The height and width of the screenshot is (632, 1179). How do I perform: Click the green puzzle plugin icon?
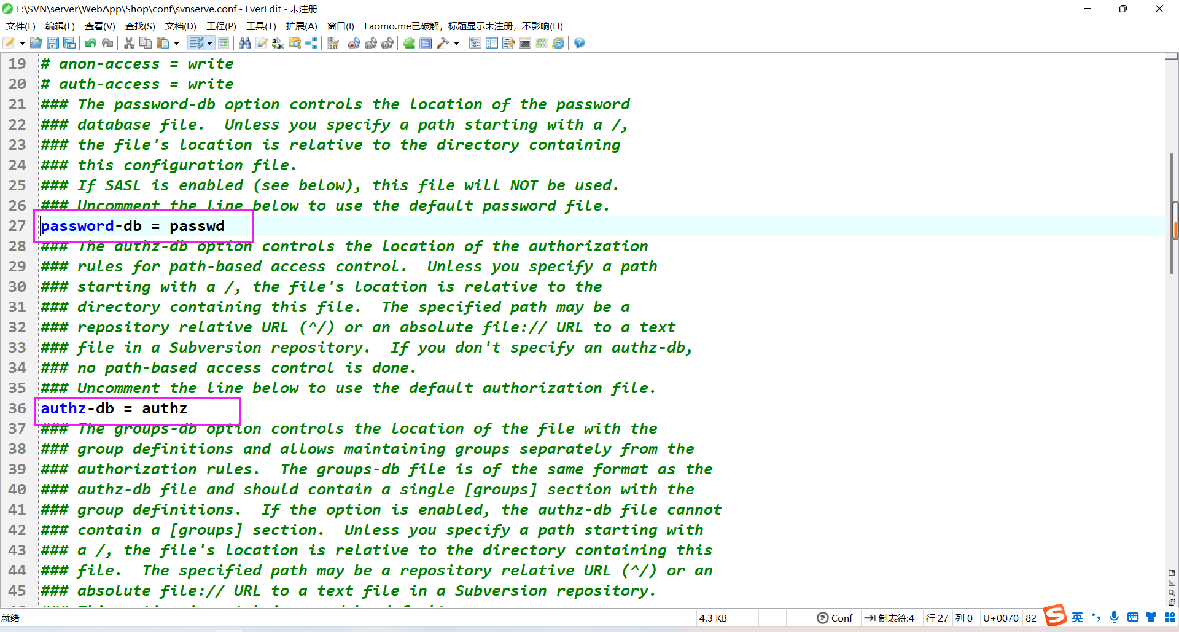[x=409, y=43]
